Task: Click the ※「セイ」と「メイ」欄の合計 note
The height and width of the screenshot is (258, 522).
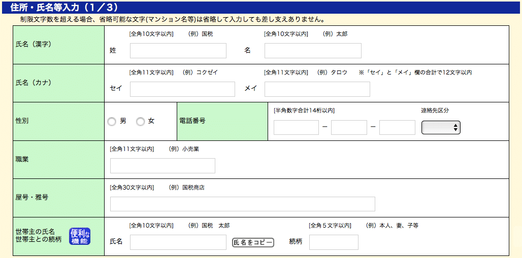Action: 415,72
